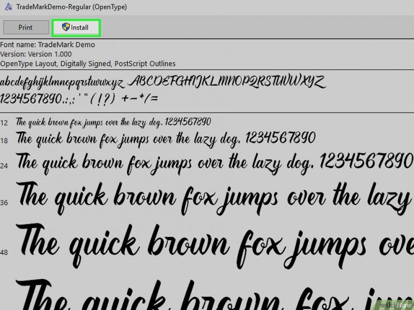The height and width of the screenshot is (310, 414).
Task: Click the size label '18'
Action: [x=4, y=141]
